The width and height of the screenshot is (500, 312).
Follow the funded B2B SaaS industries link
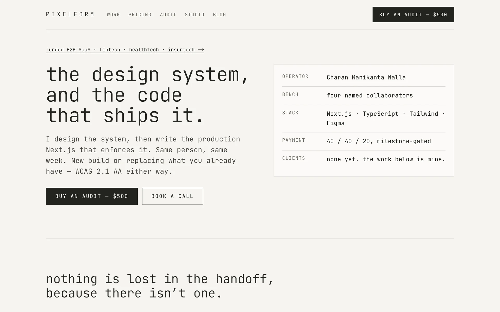(x=125, y=50)
